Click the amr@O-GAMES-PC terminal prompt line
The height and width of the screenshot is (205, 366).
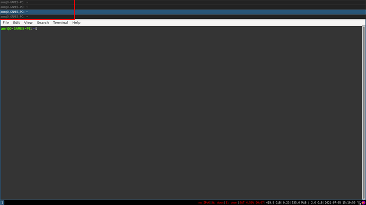click(19, 29)
